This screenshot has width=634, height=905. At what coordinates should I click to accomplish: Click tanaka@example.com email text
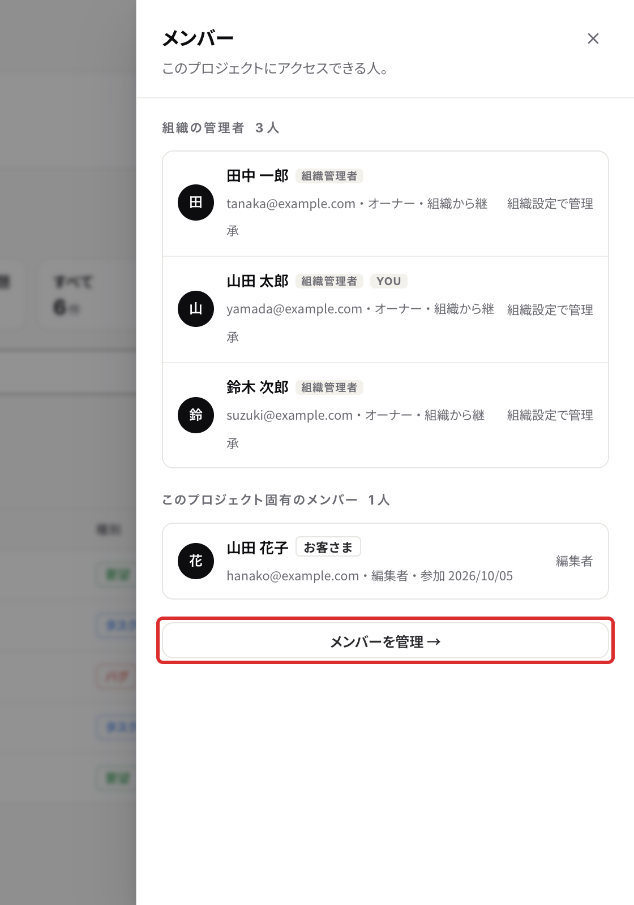coord(291,204)
